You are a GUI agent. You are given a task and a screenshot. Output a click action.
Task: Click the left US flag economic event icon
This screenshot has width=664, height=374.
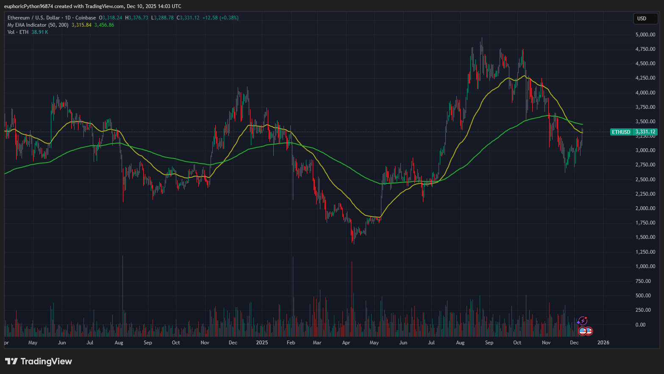coord(583,331)
